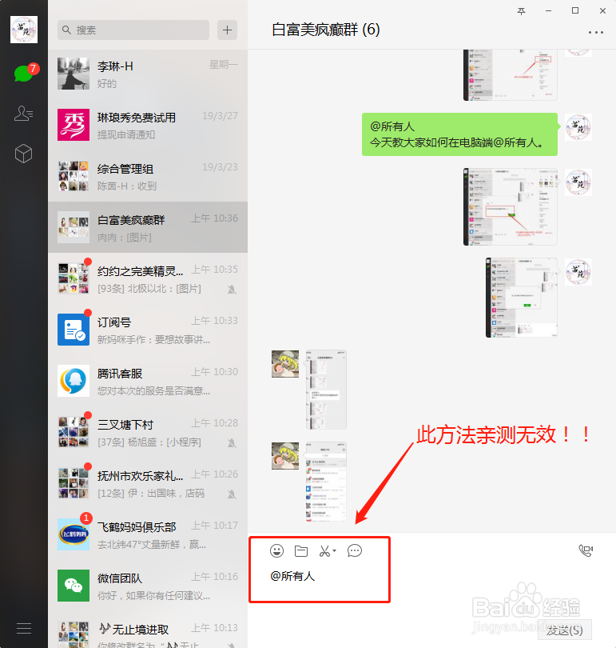Pin the window on top using pin icon

(521, 11)
